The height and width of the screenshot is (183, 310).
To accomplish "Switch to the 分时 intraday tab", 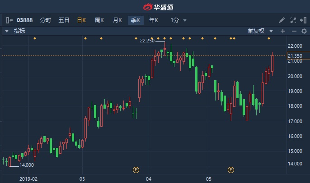I will pos(46,20).
